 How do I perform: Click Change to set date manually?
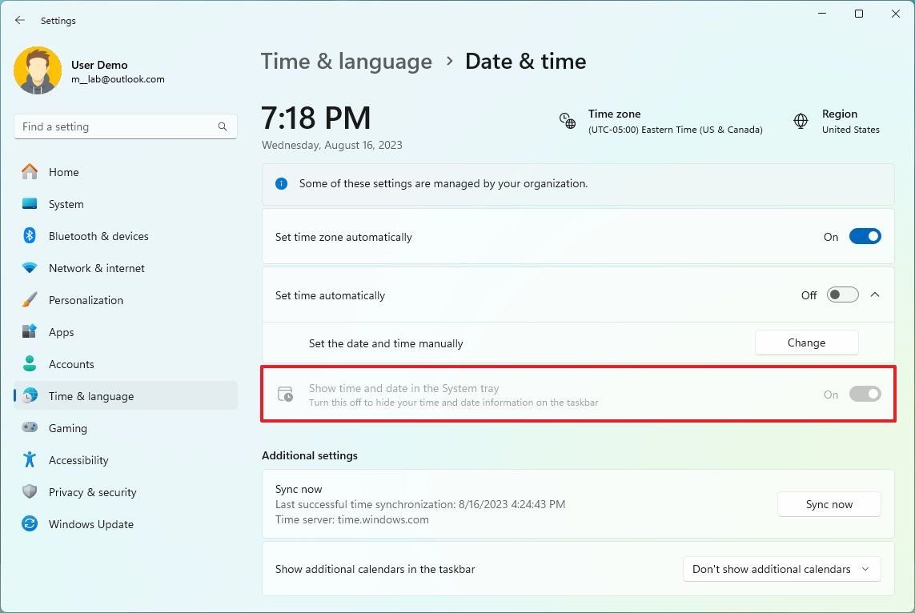[x=806, y=343]
